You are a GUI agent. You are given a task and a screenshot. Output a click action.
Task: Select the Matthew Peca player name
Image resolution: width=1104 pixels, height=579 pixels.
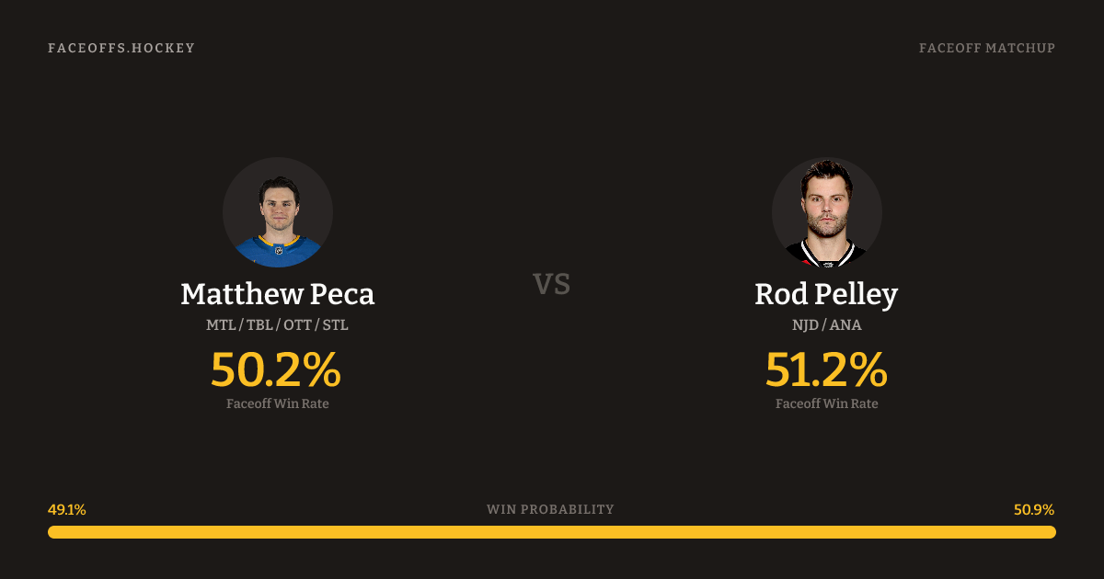coord(277,294)
